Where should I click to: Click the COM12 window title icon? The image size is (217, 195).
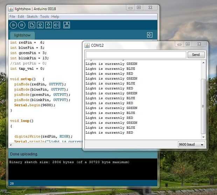[87, 45]
